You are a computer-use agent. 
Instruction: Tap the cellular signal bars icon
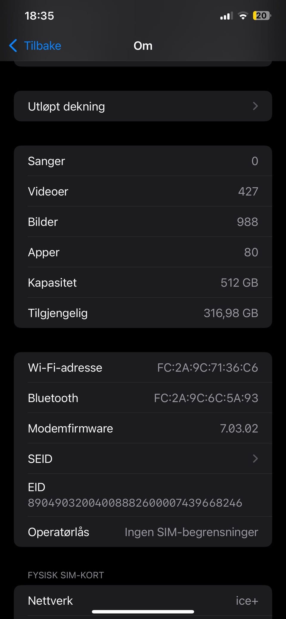[226, 16]
